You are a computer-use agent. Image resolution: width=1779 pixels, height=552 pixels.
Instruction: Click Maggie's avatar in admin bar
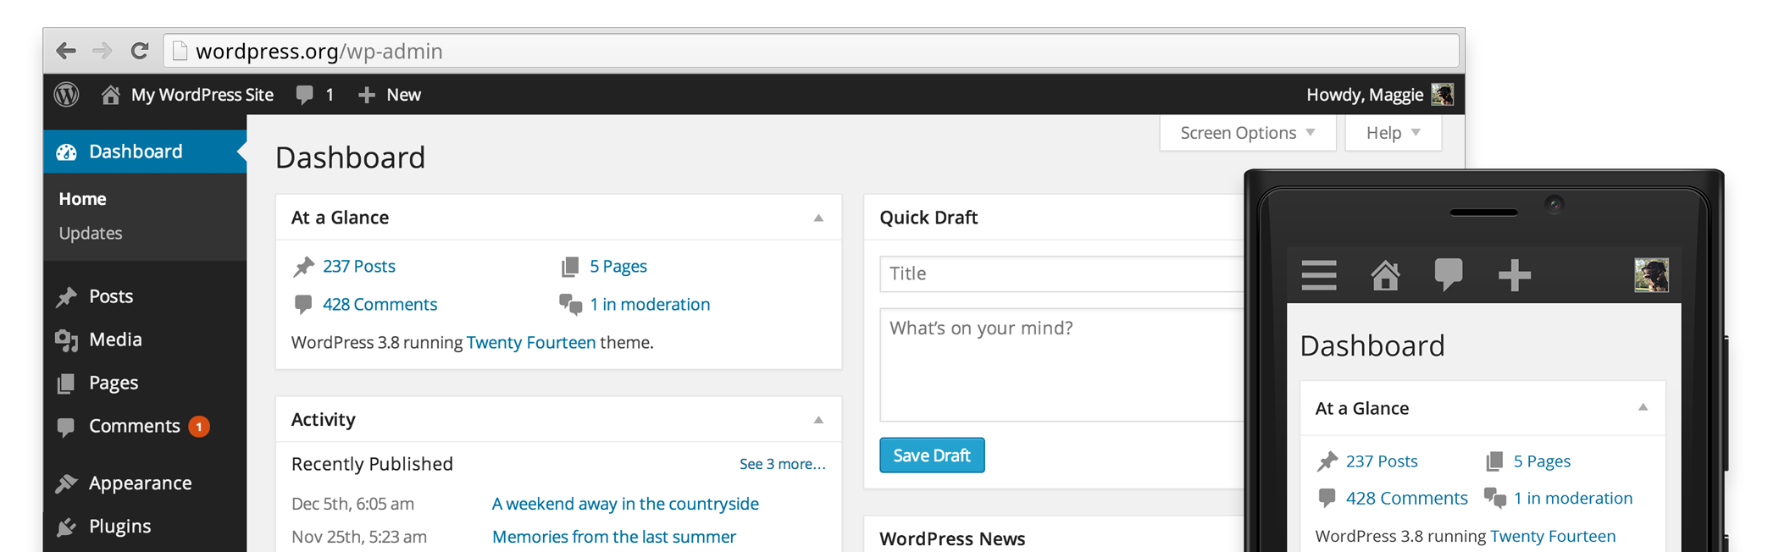pos(1442,95)
